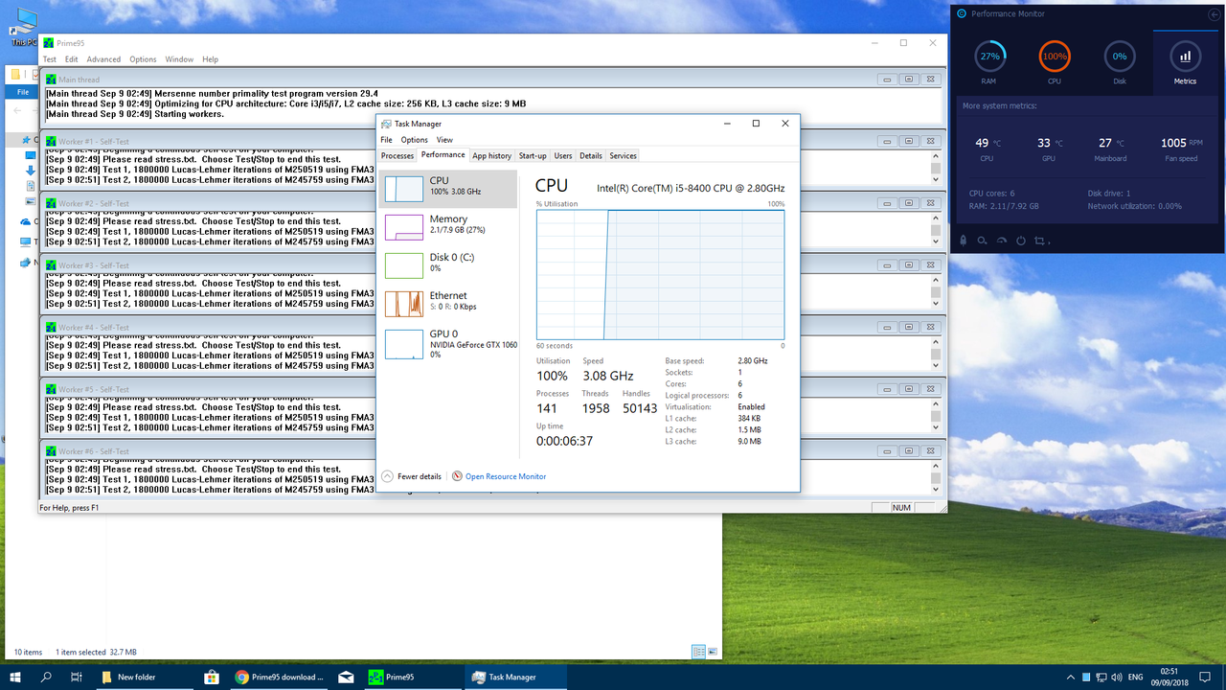Switch Explorer to details view icon
The height and width of the screenshot is (690, 1226).
698,652
